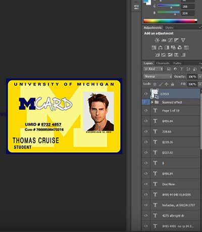202x232 pixels.
Task: Switch to the Styles tab
Action: pos(169,28)
